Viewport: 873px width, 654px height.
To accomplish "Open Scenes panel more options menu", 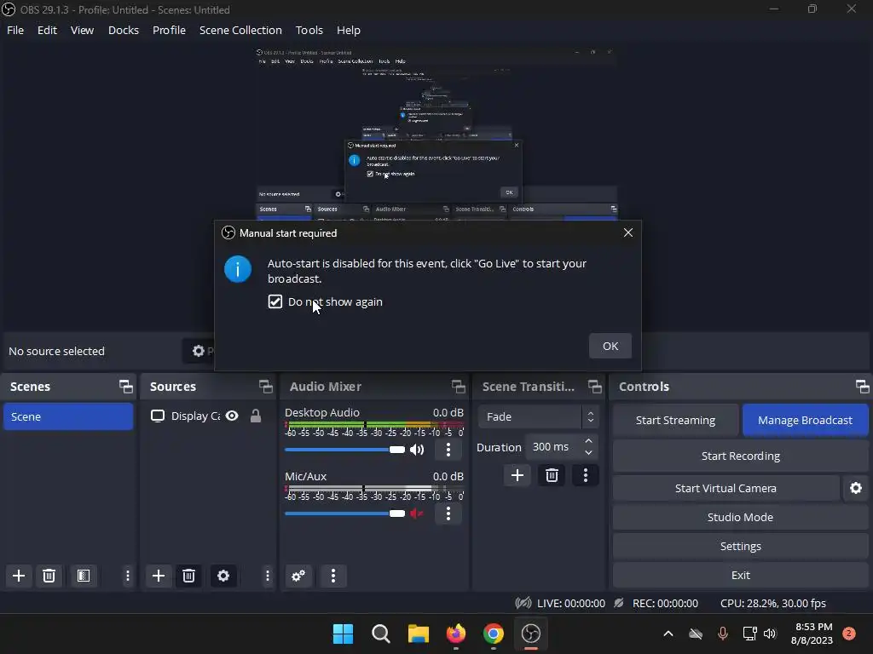I will click(128, 576).
